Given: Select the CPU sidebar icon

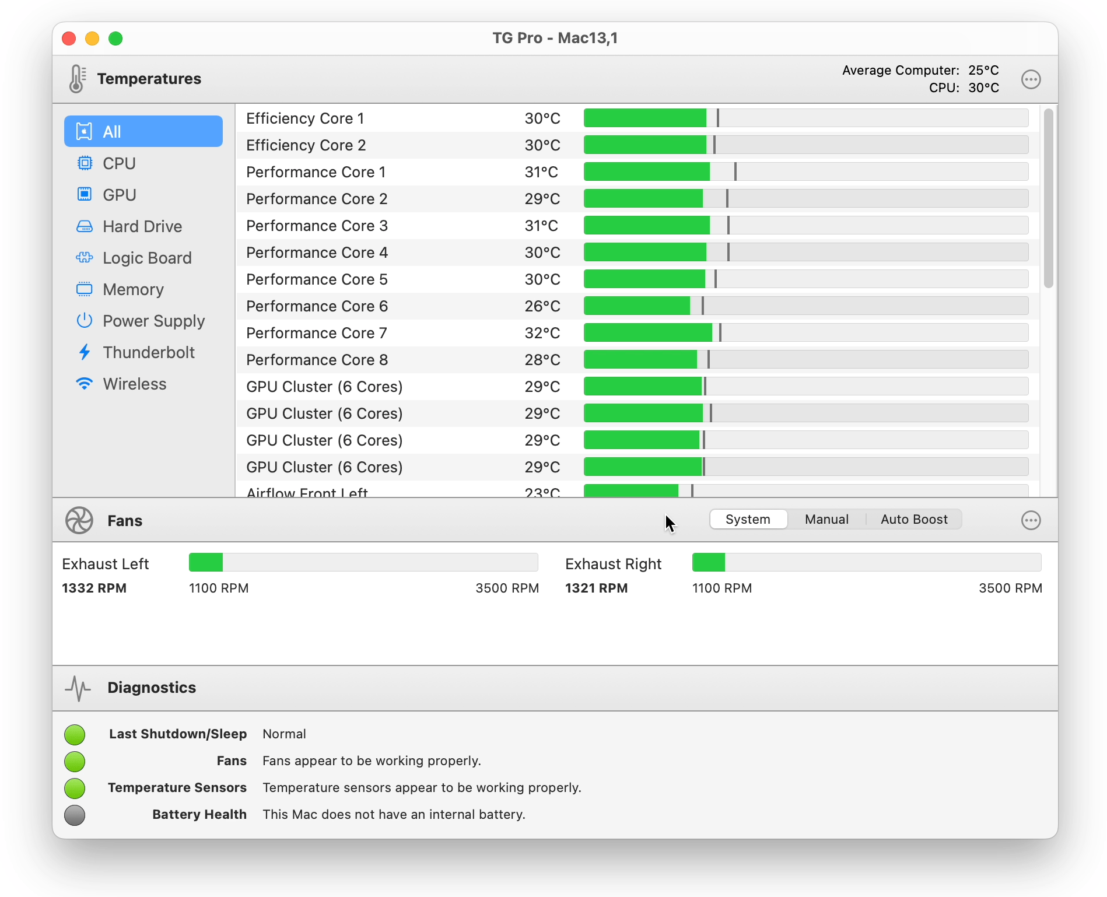Looking at the screenshot, I should click(x=85, y=163).
